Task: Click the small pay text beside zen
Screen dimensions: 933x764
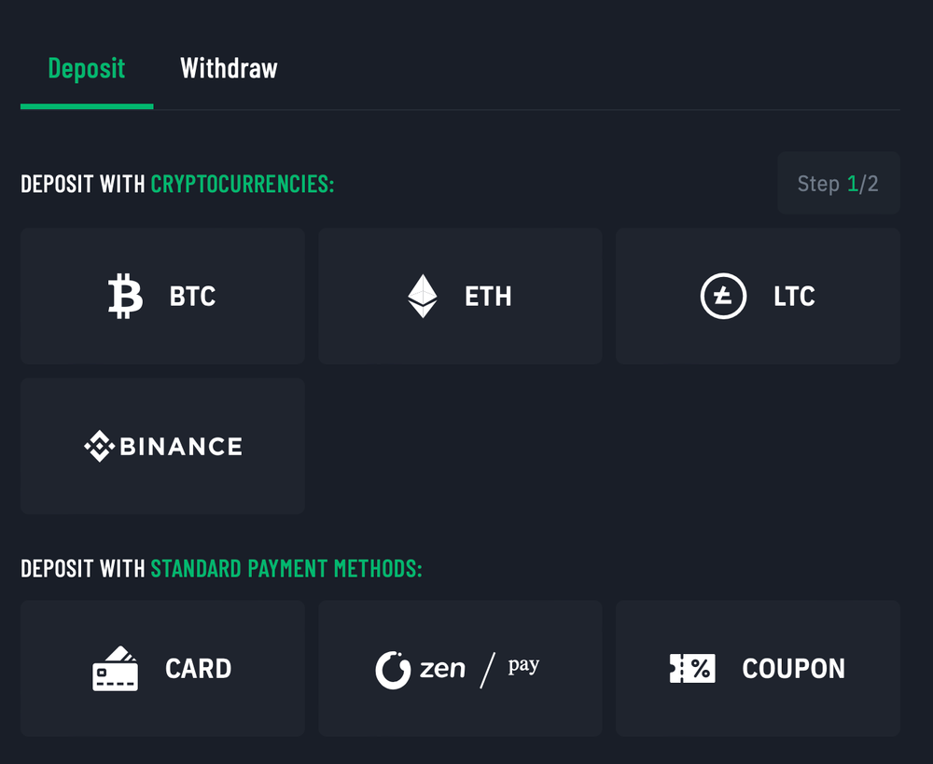Action: coord(523,666)
